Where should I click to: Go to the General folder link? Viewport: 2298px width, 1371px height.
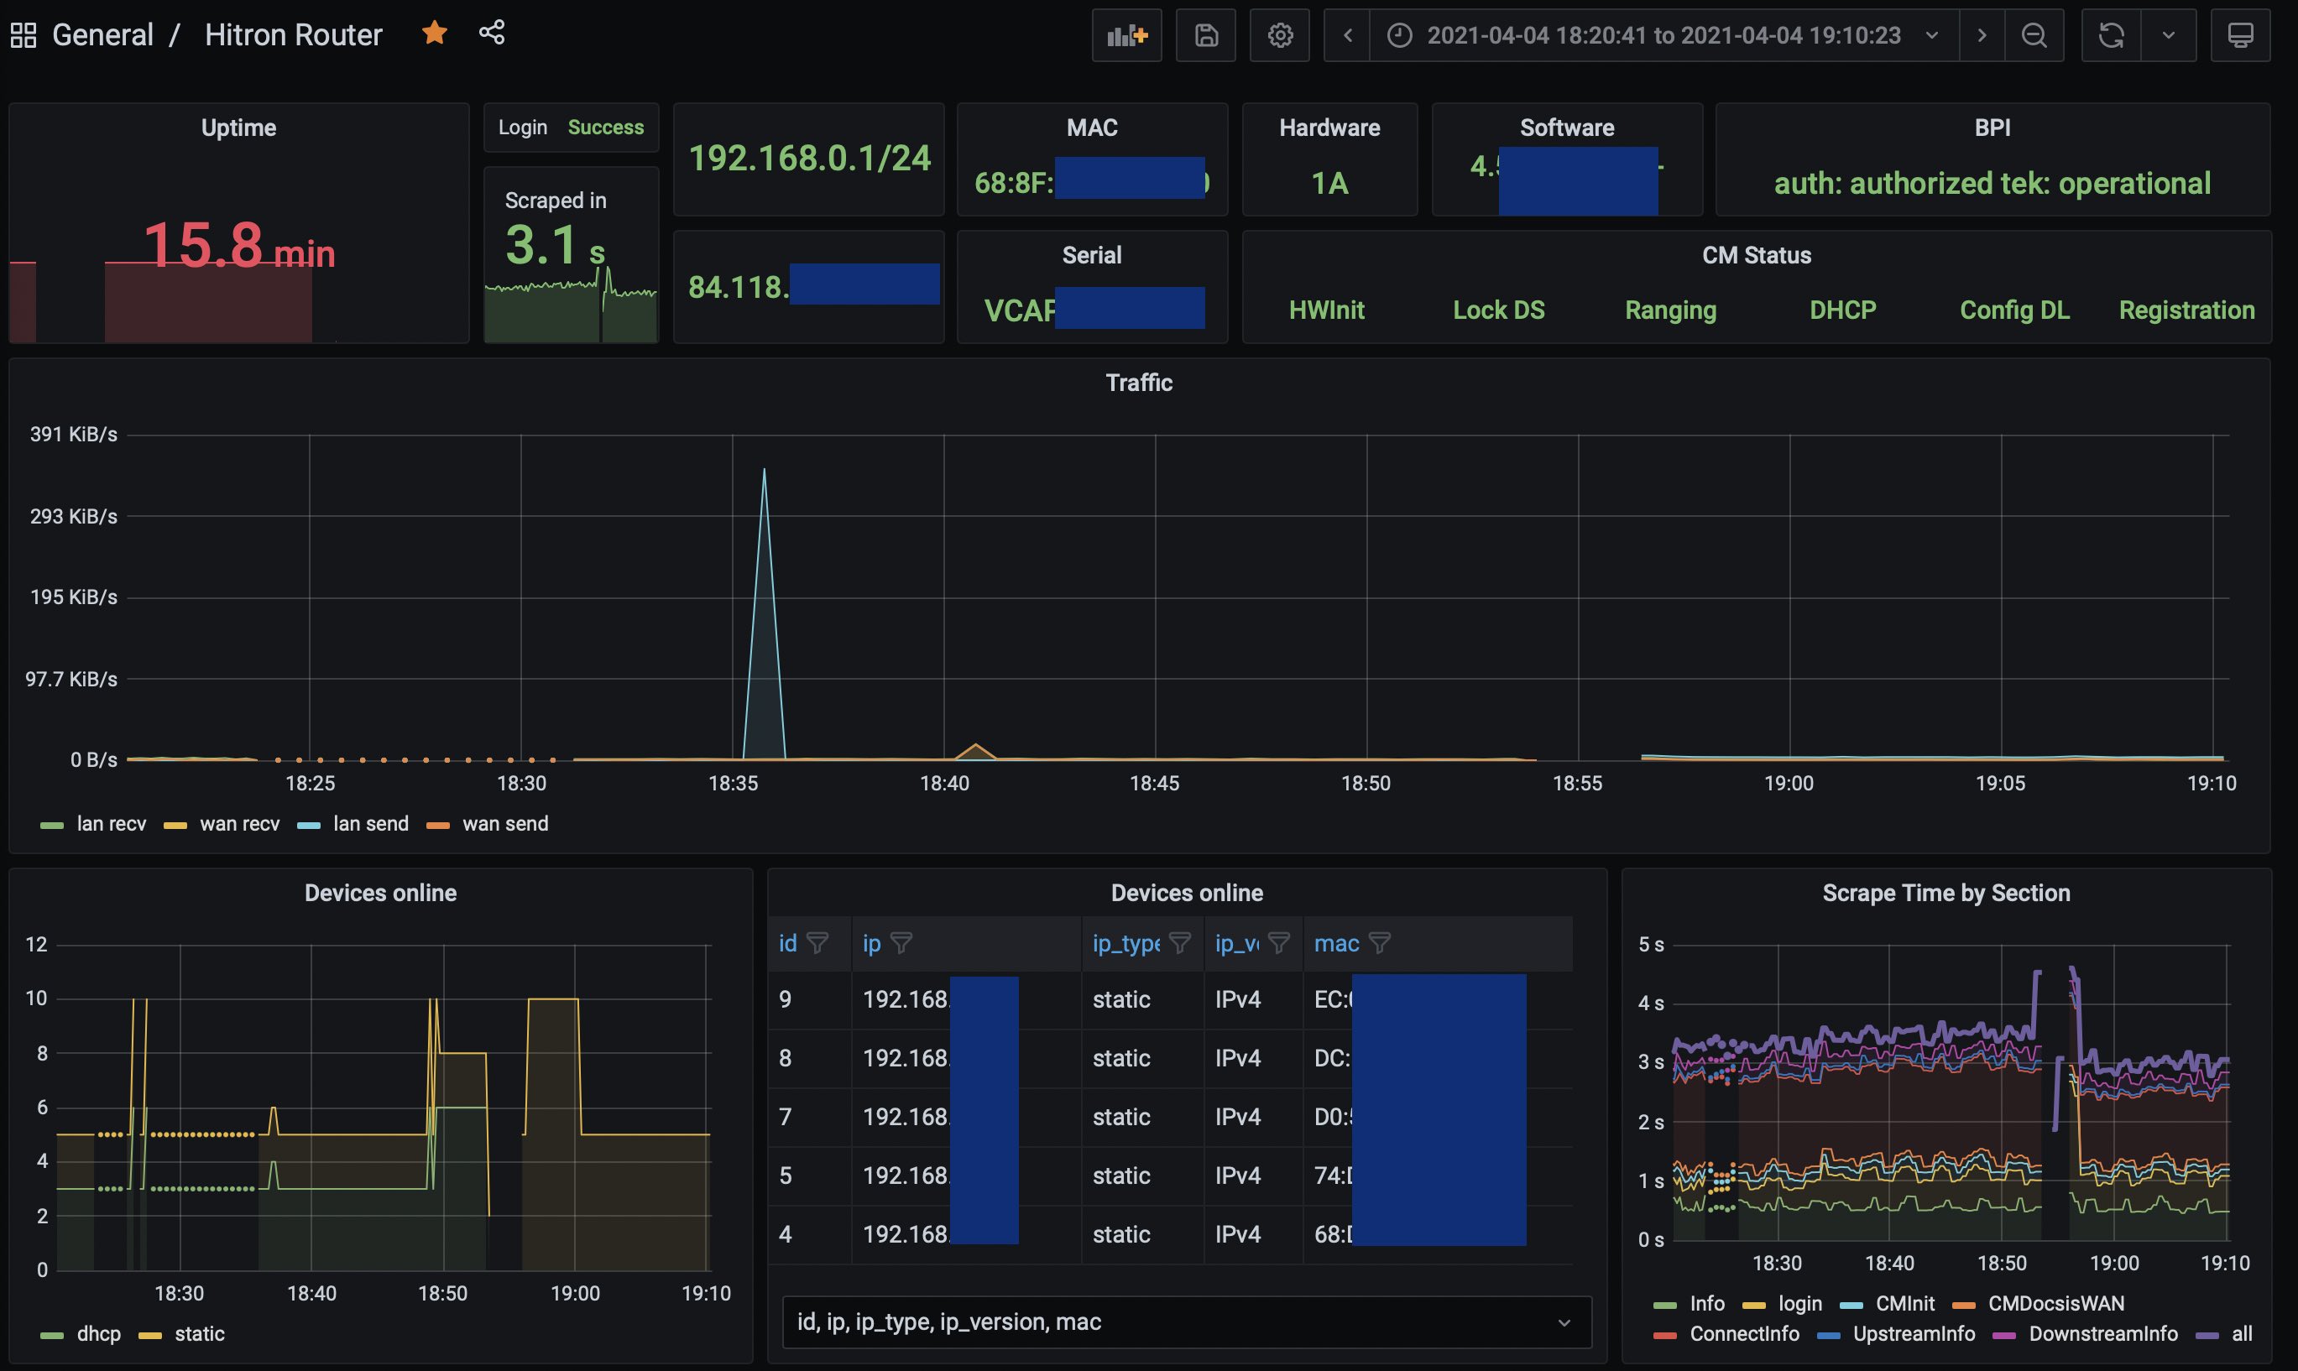click(102, 35)
